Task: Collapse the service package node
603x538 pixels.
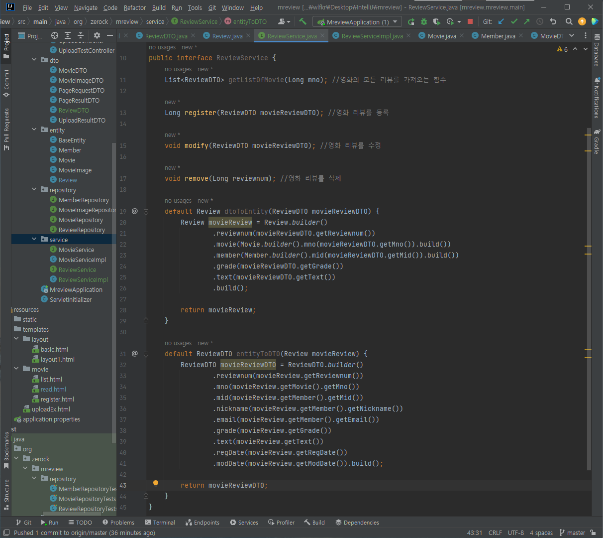Action: [34, 239]
